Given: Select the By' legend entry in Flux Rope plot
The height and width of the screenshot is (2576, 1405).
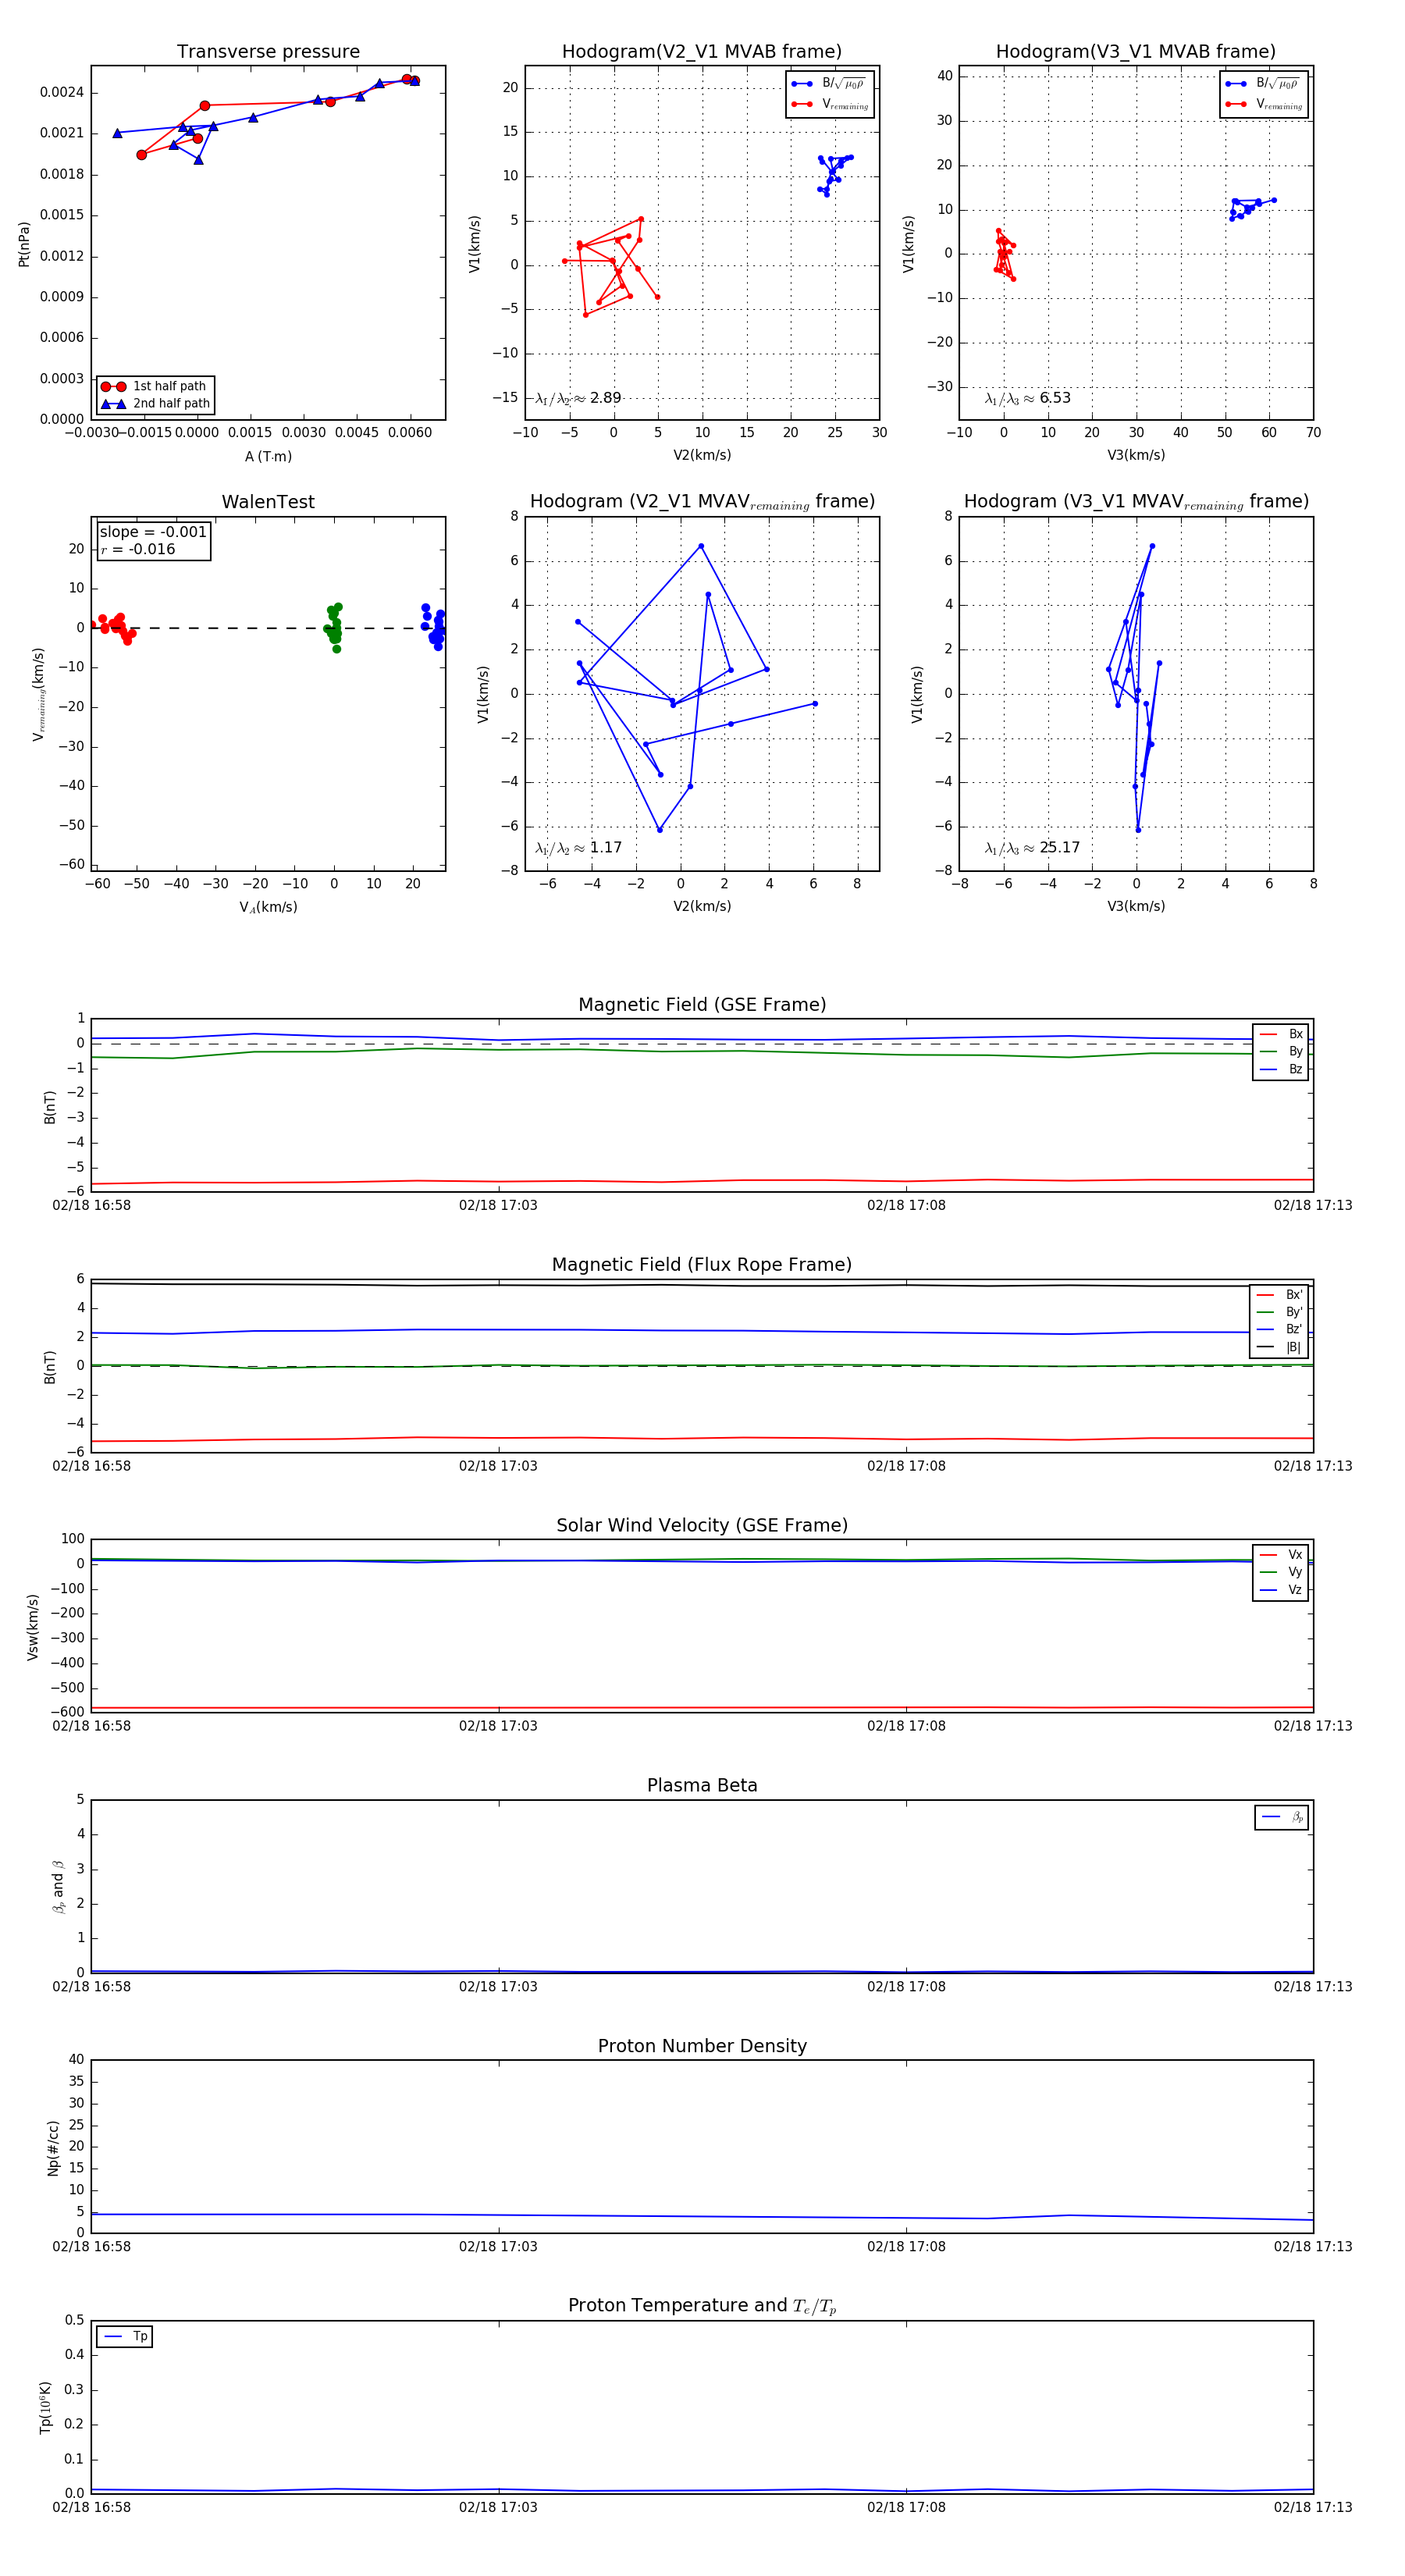Looking at the screenshot, I should pos(1280,1312).
